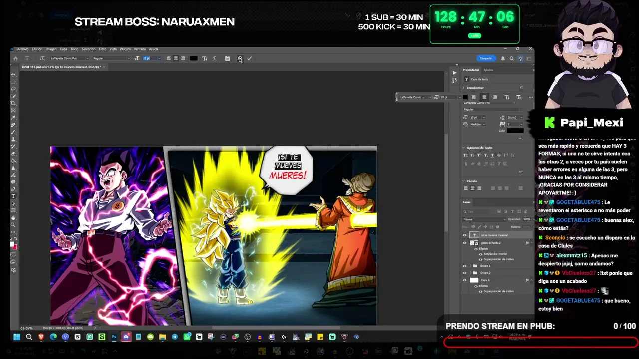Select the Eraser tool
Screen dimensions: 639x359
pos(13,154)
